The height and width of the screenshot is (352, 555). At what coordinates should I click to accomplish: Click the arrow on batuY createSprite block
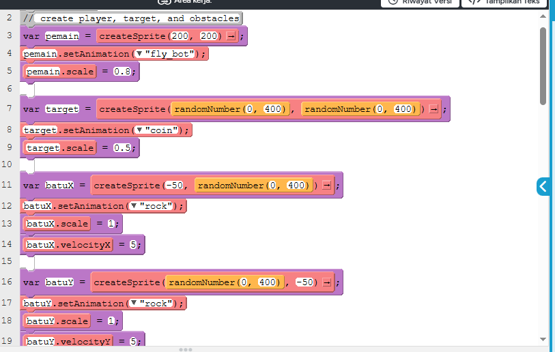click(326, 282)
